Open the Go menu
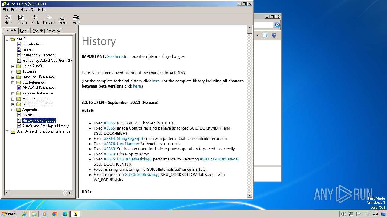Viewport: 387px width, 218px height. click(33, 10)
